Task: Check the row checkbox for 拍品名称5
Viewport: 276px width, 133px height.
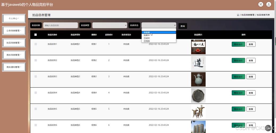Action: 36,109
